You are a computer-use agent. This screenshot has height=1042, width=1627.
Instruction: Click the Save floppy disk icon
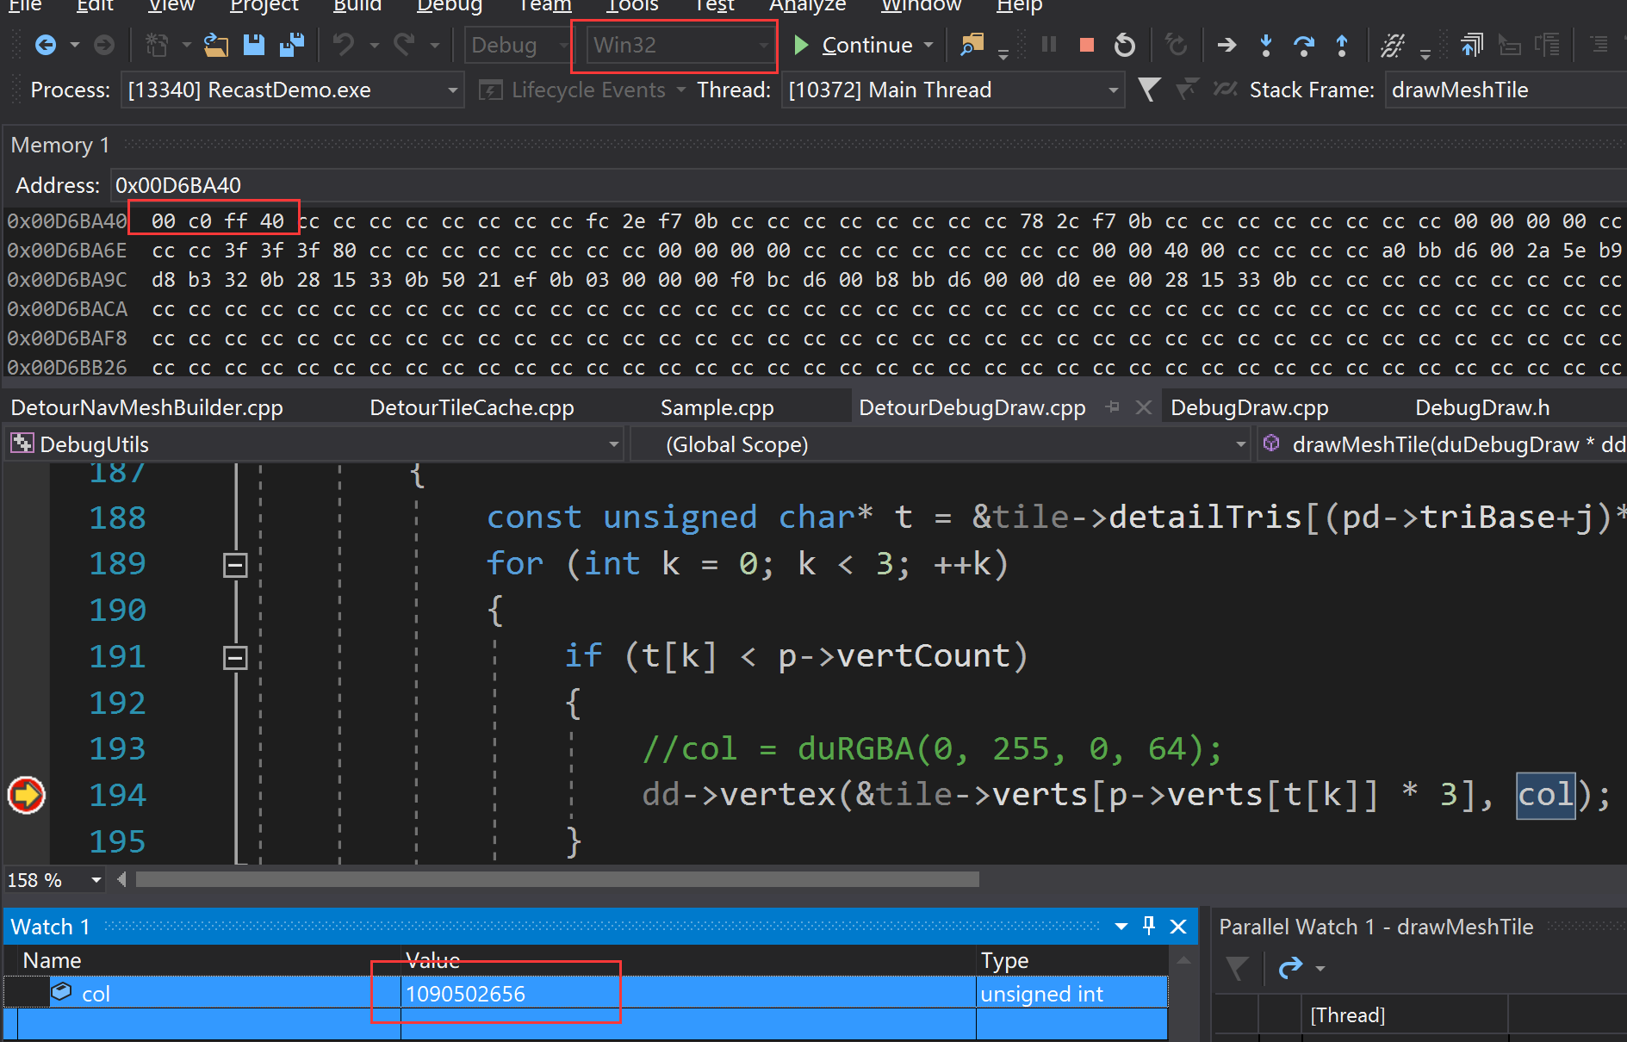(x=253, y=45)
